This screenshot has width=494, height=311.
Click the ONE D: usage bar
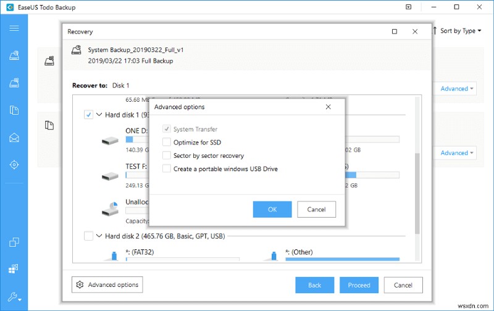pos(136,139)
